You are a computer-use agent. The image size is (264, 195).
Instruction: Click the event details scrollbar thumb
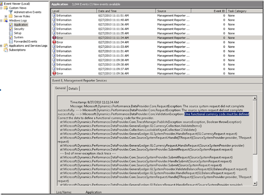pyautogui.click(x=255, y=127)
